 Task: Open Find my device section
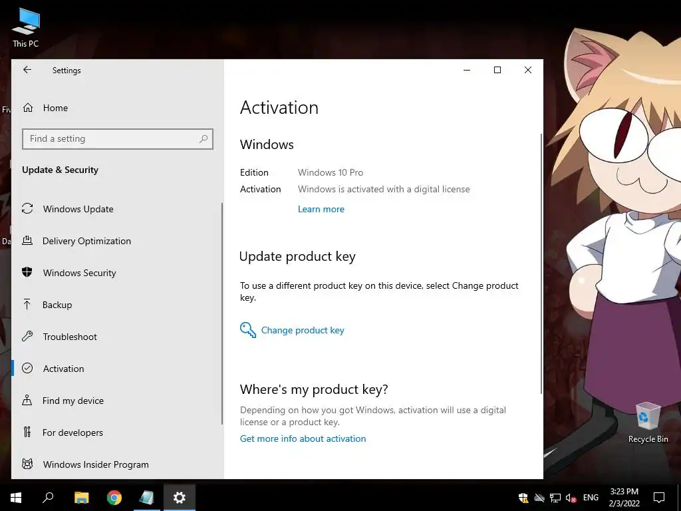click(x=117, y=401)
